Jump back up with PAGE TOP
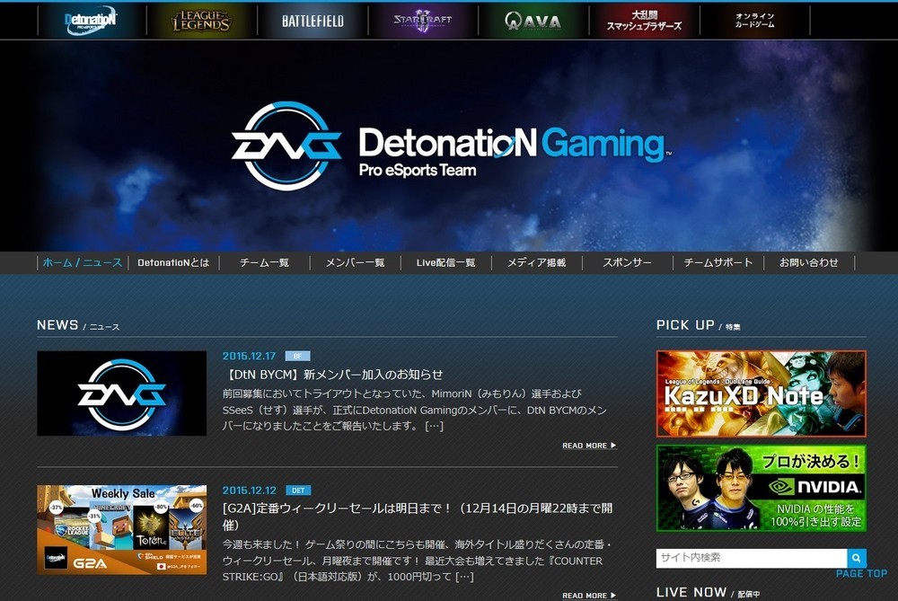Viewport: 898px width, 601px height. tap(861, 574)
